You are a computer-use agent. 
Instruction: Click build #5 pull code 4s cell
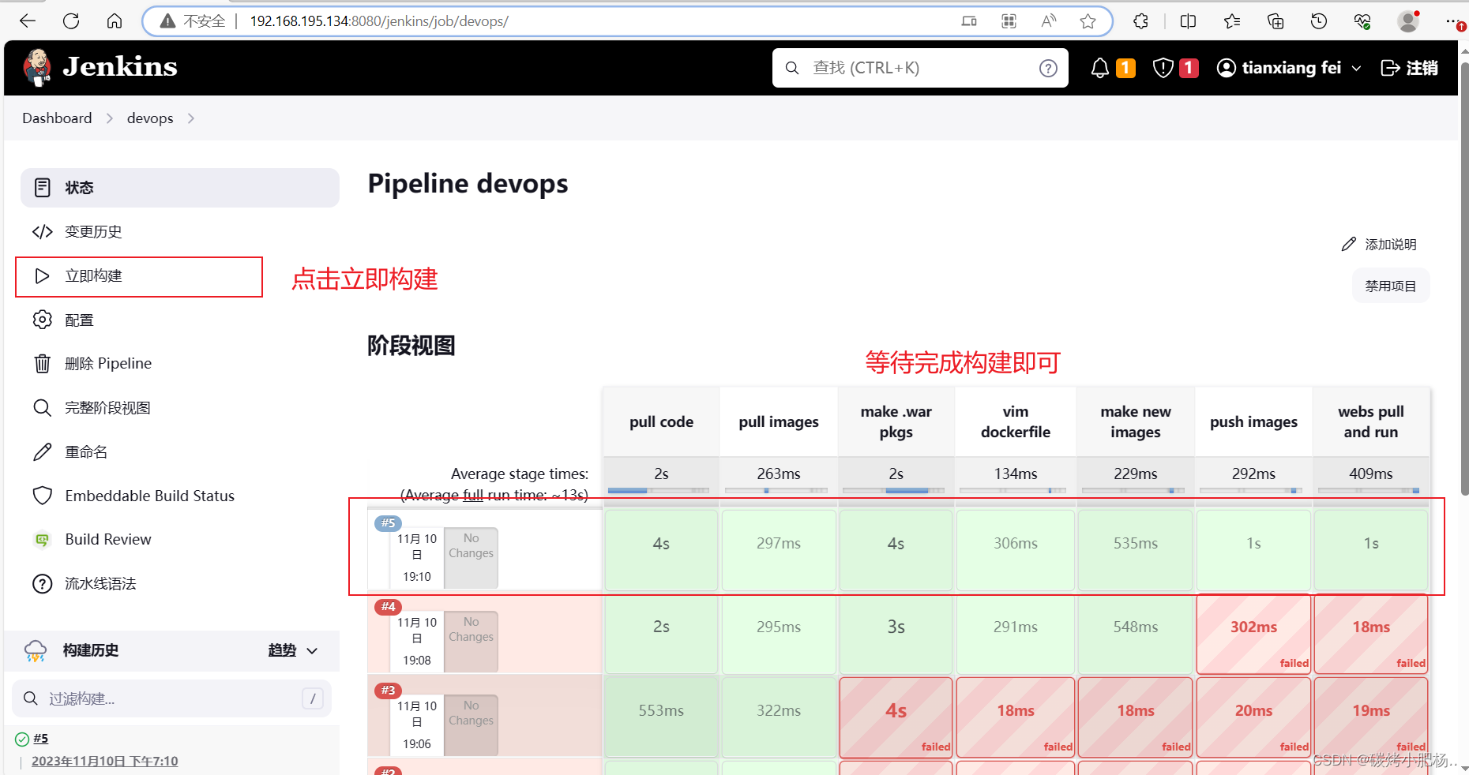click(x=661, y=550)
